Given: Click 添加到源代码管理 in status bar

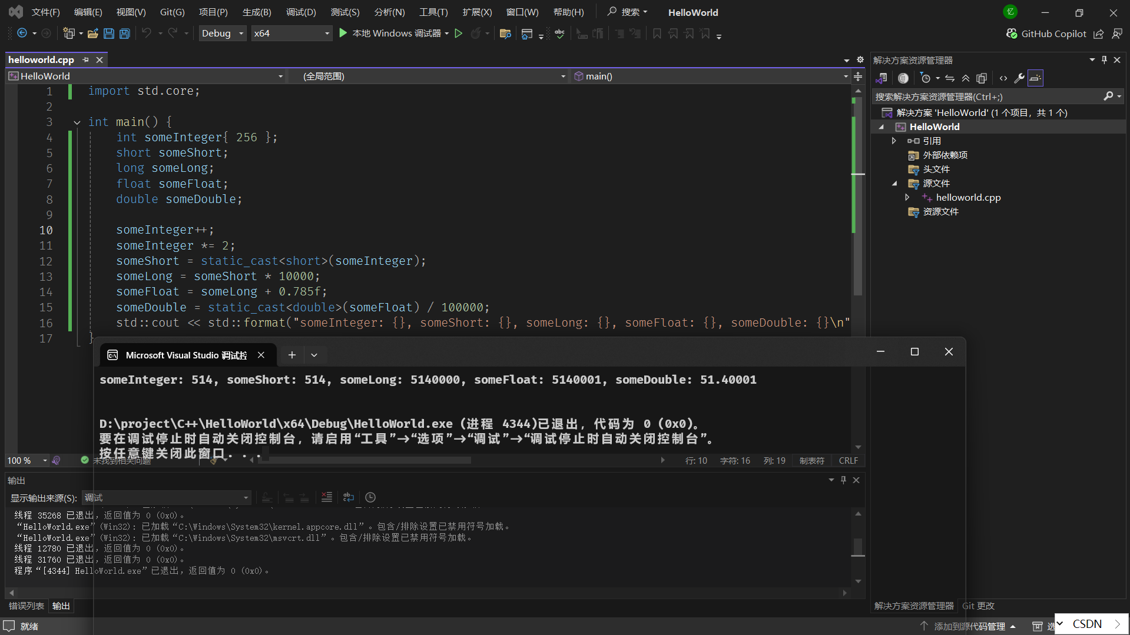Looking at the screenshot, I should (x=969, y=626).
